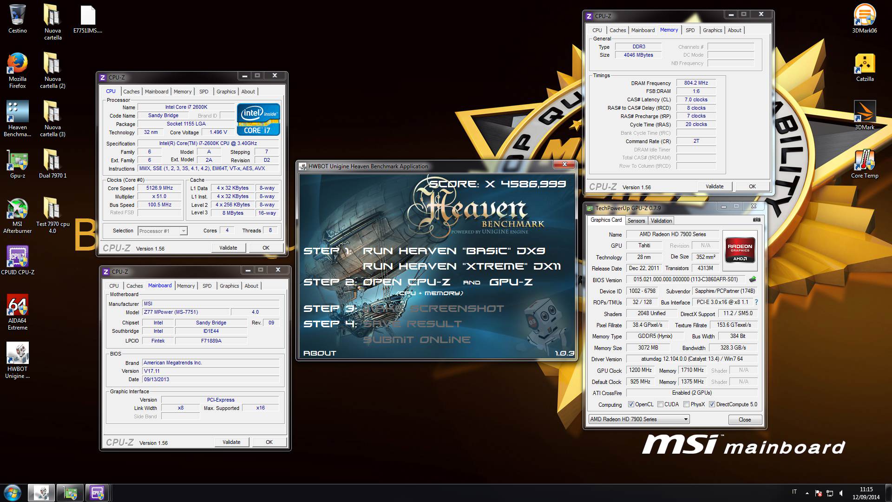Click the Radeon Graphics logo in GPU-Z
Viewport: 892px width, 502px height.
click(x=740, y=251)
